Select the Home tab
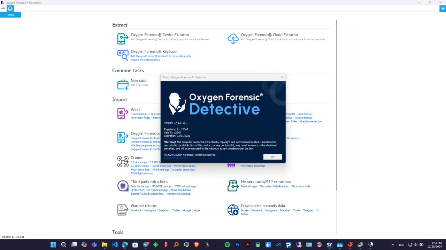This screenshot has height=250, width=446. (10, 15)
